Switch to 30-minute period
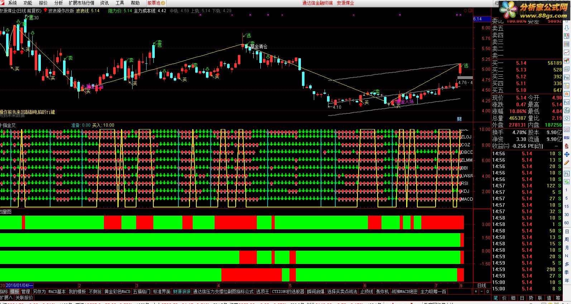 [x=566, y=215]
